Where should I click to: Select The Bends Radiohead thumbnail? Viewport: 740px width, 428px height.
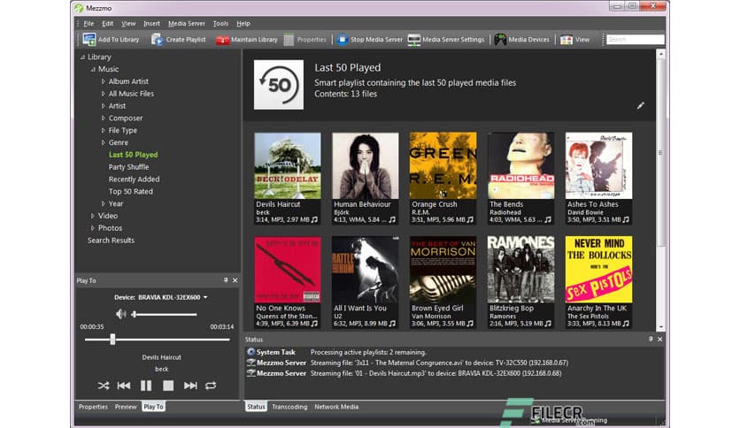521,165
